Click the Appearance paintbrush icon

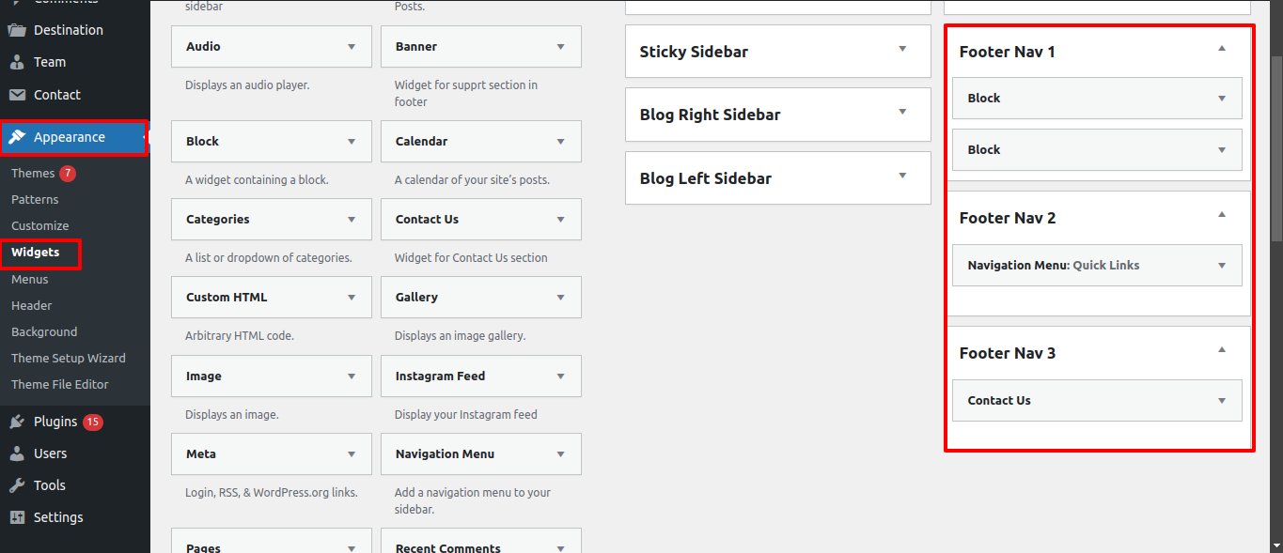tap(17, 137)
